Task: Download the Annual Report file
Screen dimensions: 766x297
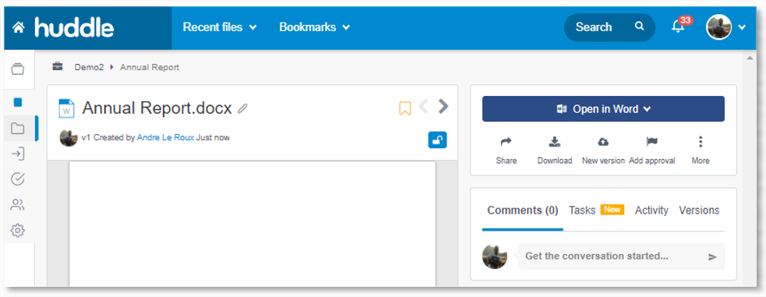Action: click(x=555, y=150)
